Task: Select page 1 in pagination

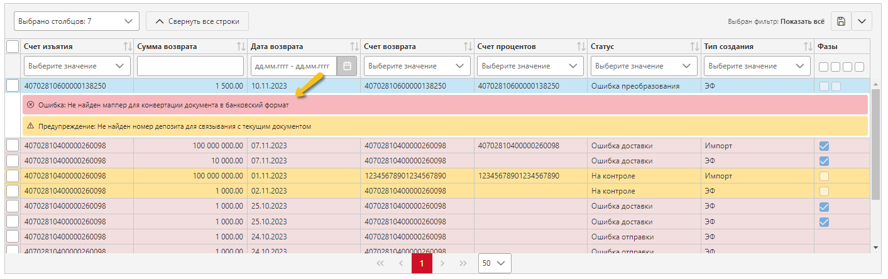Action: click(x=422, y=263)
